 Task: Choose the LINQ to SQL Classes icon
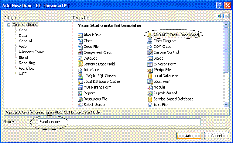coord(80,76)
